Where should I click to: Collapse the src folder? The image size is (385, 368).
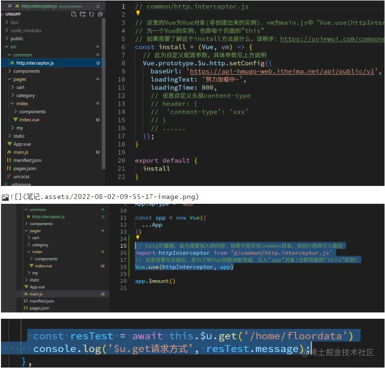[7, 47]
